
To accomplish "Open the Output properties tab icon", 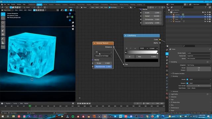I will click(167, 57).
